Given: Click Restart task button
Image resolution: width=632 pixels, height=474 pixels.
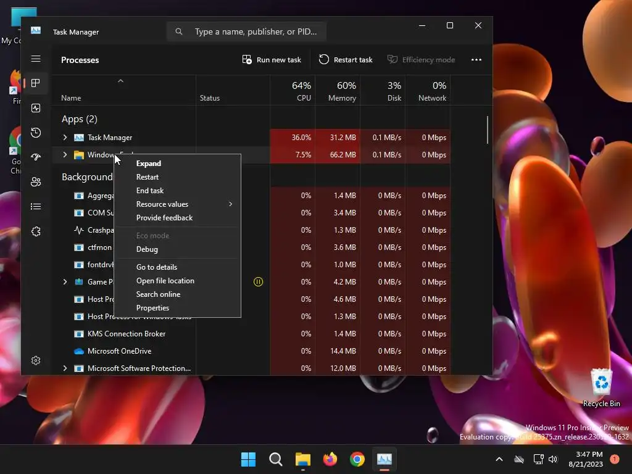Looking at the screenshot, I should pos(346,60).
